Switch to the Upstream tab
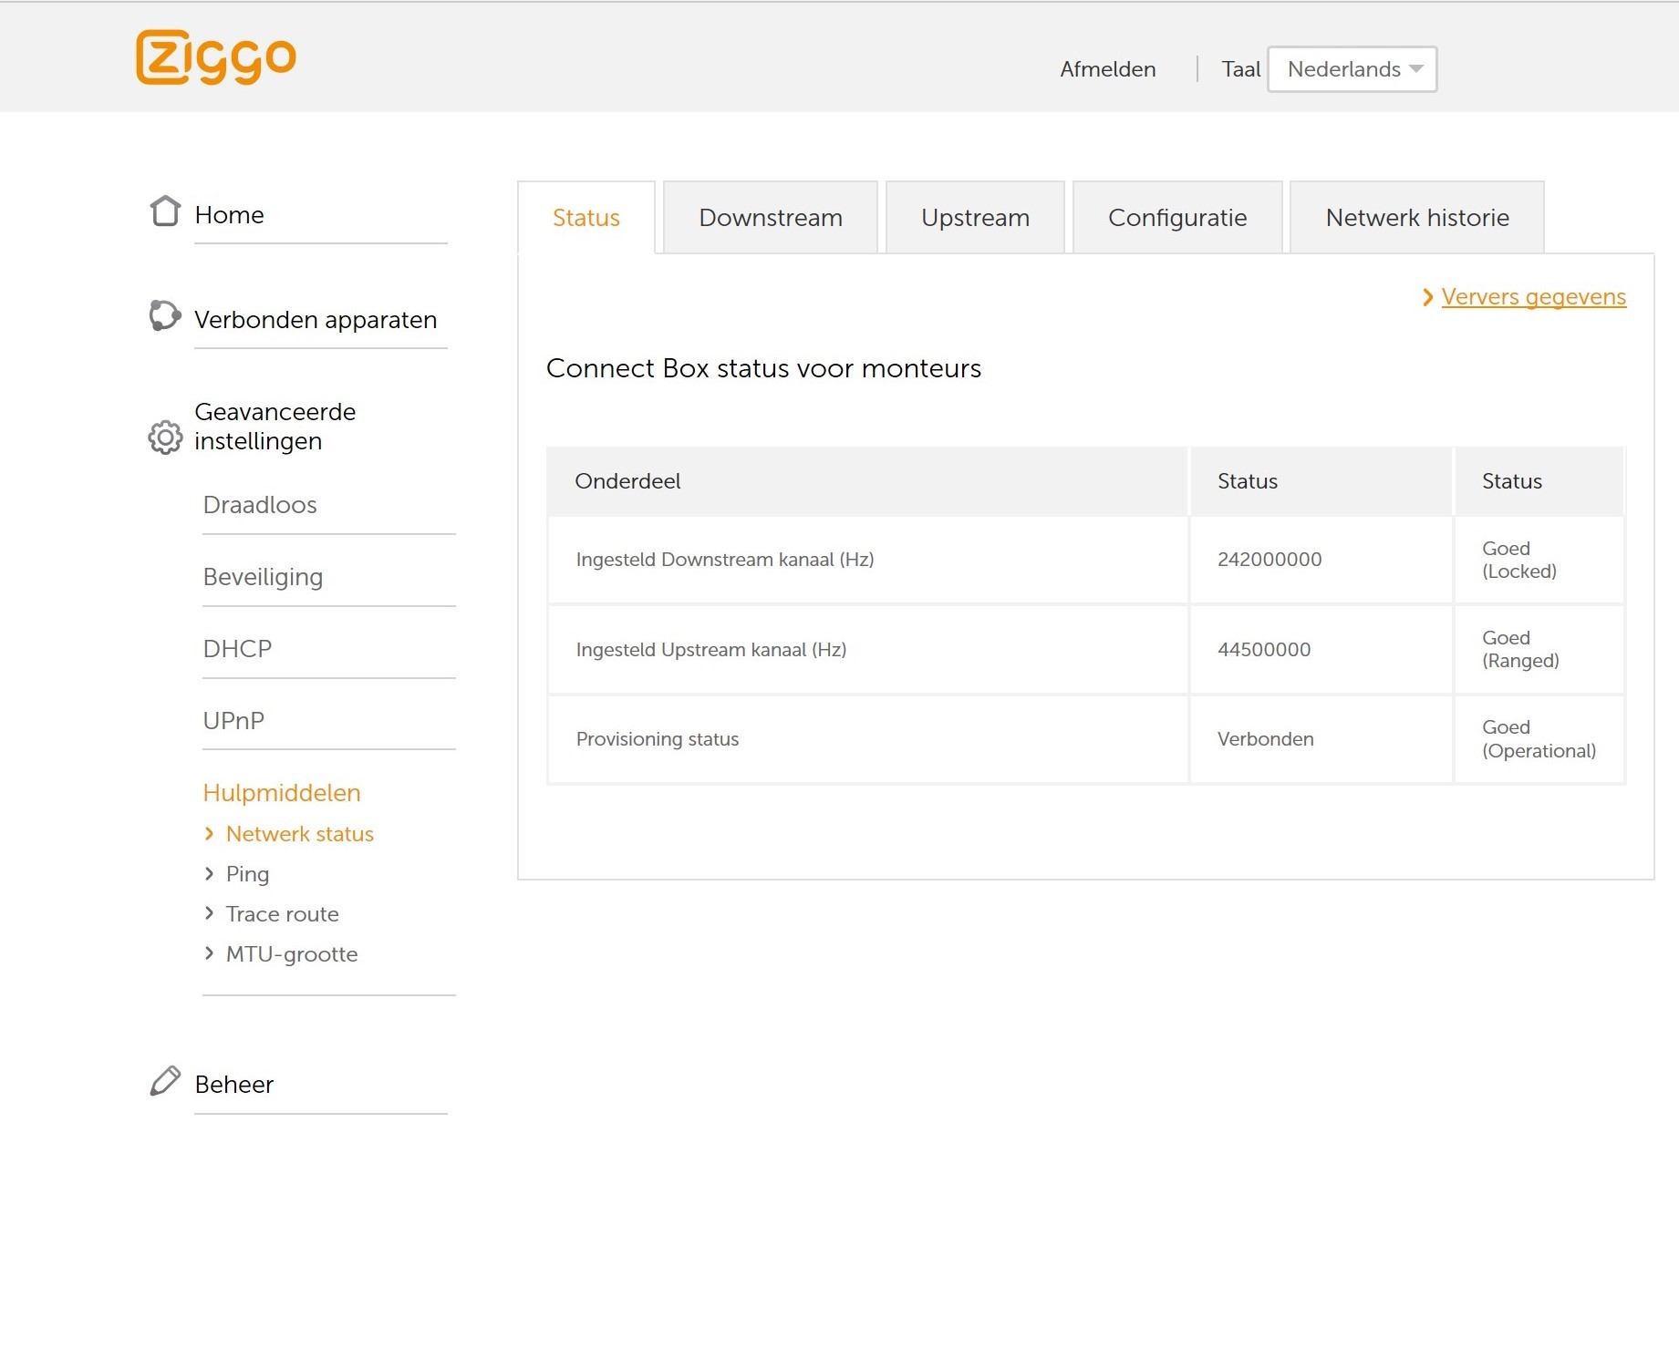This screenshot has height=1359, width=1679. [x=974, y=218]
